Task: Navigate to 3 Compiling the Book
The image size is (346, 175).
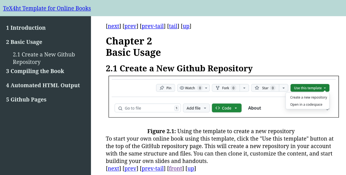Action: point(35,71)
